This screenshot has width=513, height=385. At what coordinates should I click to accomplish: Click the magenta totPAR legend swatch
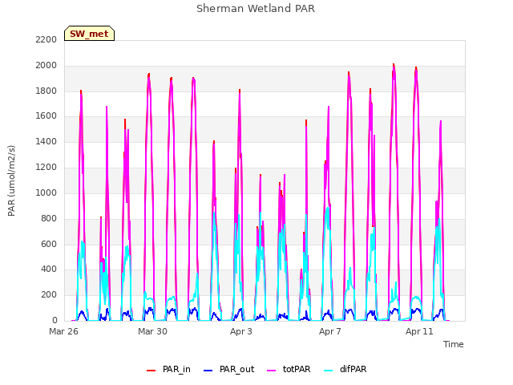click(x=271, y=371)
